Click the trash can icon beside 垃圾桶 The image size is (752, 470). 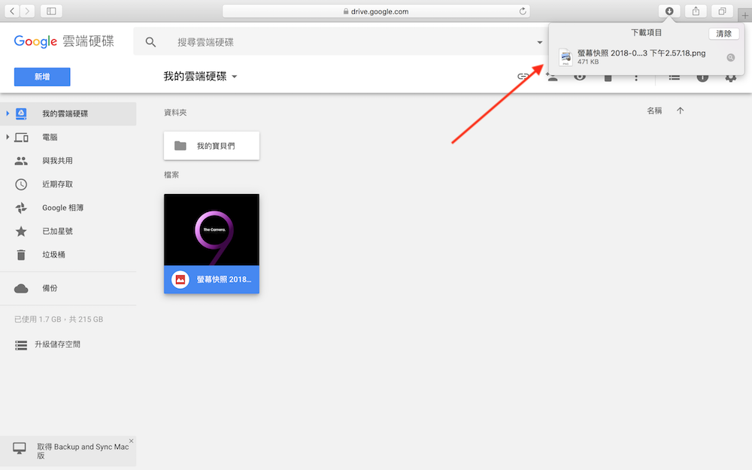[x=21, y=255]
